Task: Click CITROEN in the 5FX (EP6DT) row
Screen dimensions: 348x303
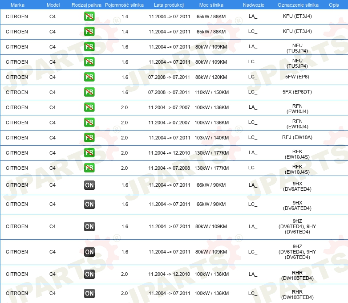Action: point(17,92)
